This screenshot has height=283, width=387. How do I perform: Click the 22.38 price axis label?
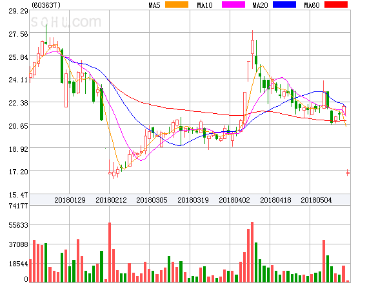pyautogui.click(x=19, y=103)
